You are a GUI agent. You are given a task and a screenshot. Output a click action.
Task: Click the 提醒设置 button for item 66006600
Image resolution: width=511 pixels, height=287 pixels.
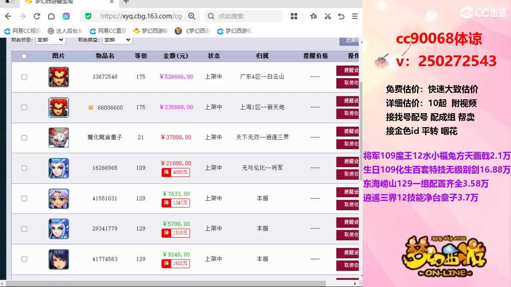[x=348, y=101]
